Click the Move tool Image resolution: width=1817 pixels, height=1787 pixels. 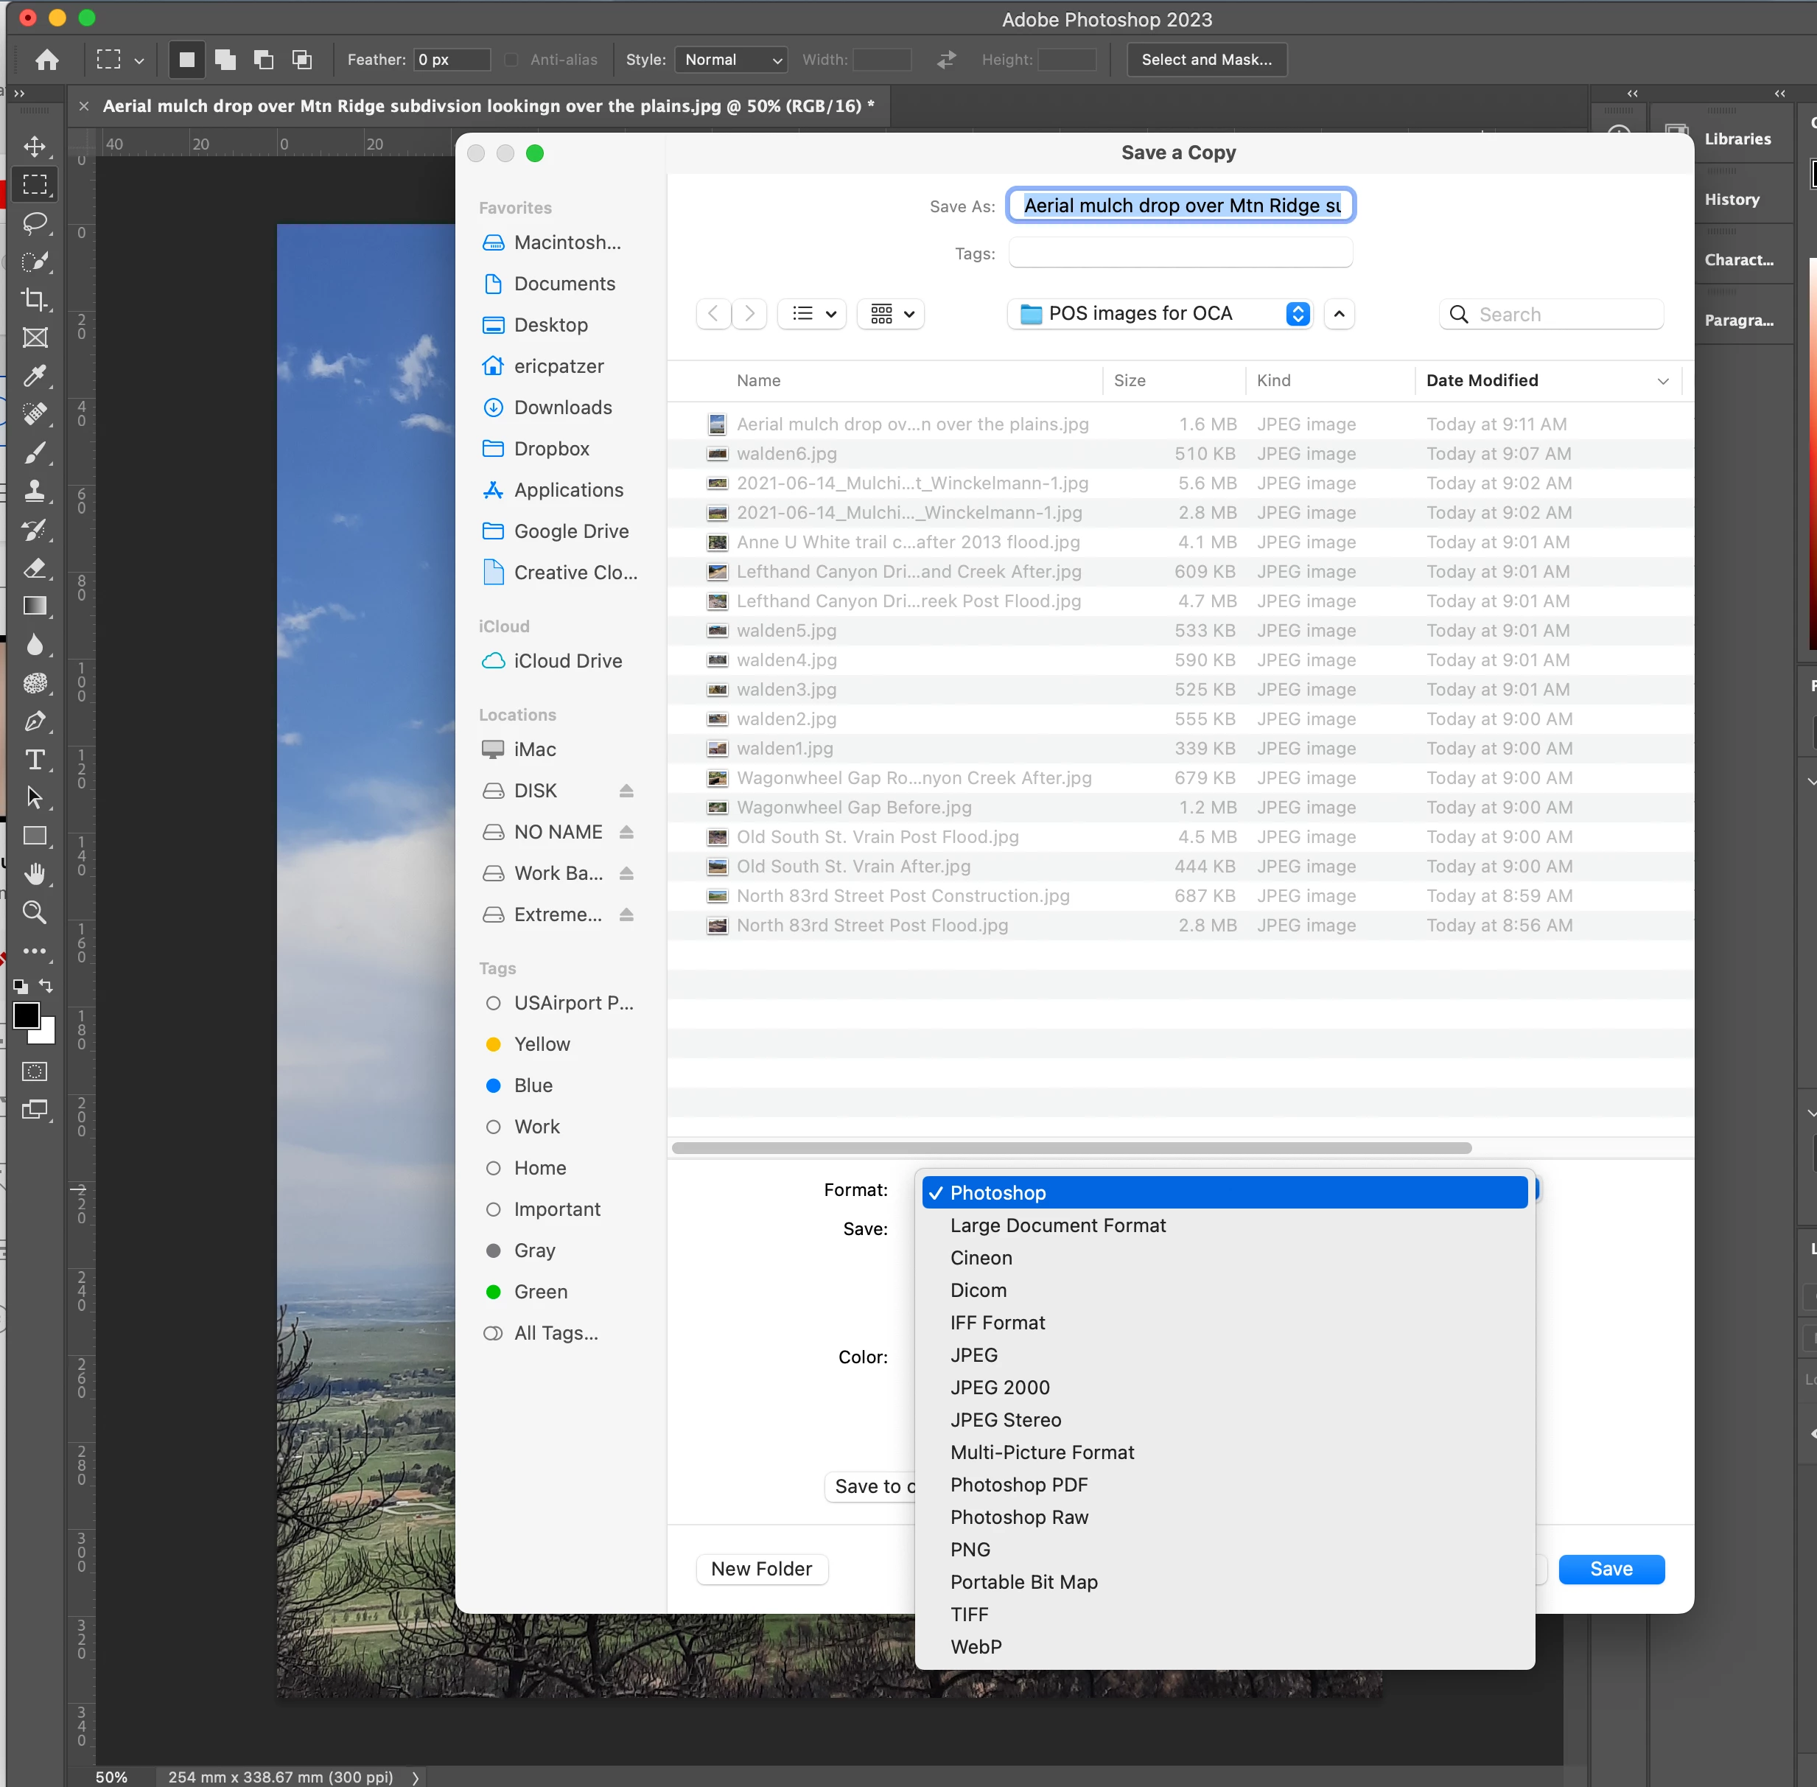(x=35, y=147)
